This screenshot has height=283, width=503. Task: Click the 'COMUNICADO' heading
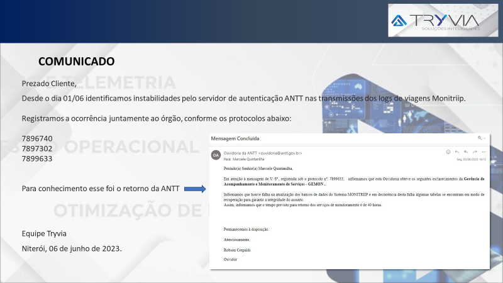tap(76, 61)
